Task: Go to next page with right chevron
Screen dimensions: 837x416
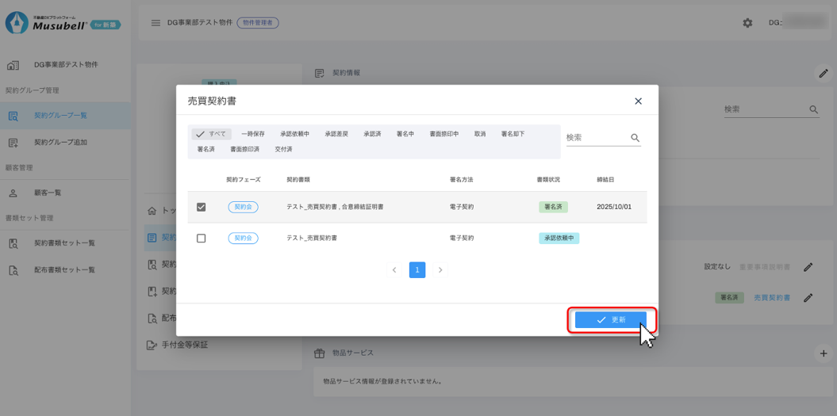Action: click(x=440, y=270)
